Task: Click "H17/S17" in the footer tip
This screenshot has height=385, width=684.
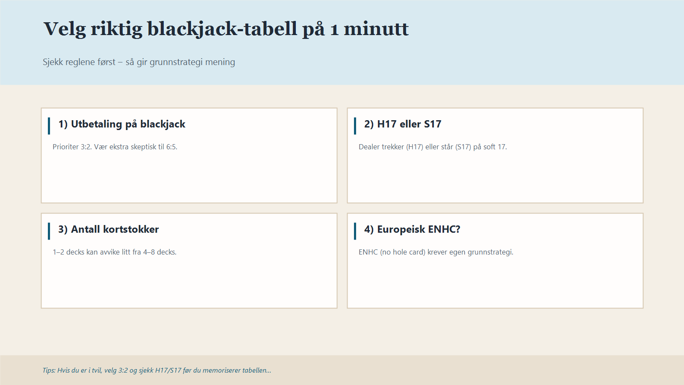Action: pyautogui.click(x=168, y=370)
